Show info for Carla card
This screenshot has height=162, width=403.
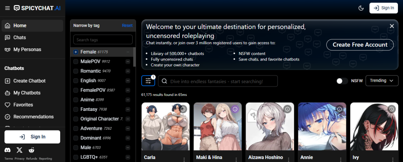coord(183,109)
